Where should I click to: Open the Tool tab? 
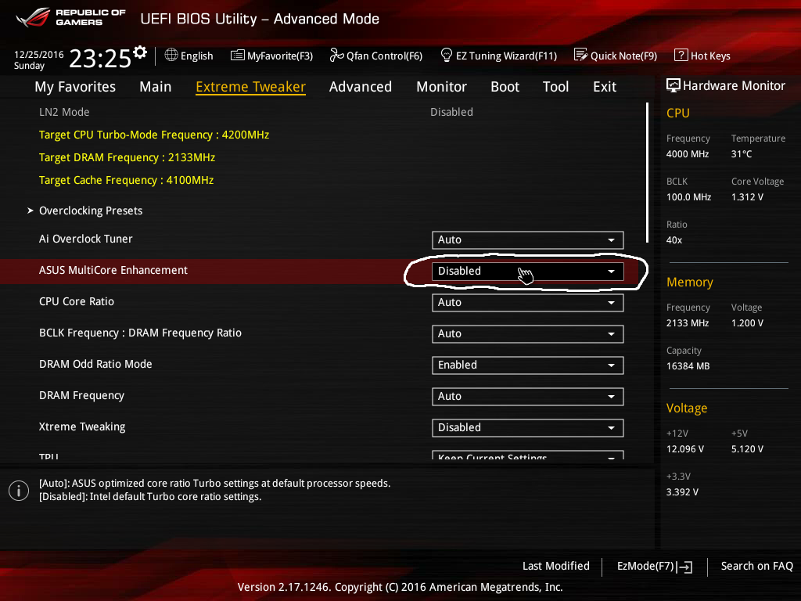click(x=555, y=87)
